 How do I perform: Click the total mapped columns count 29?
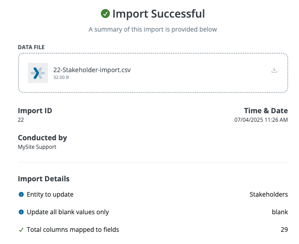[284, 230]
